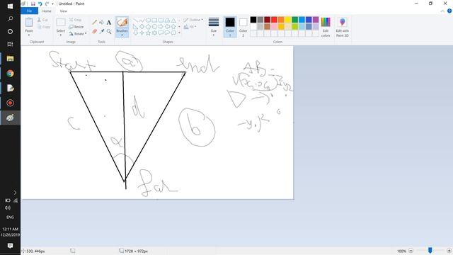
Task: Choose the Five-point star shape
Action: pyautogui.click(x=148, y=33)
